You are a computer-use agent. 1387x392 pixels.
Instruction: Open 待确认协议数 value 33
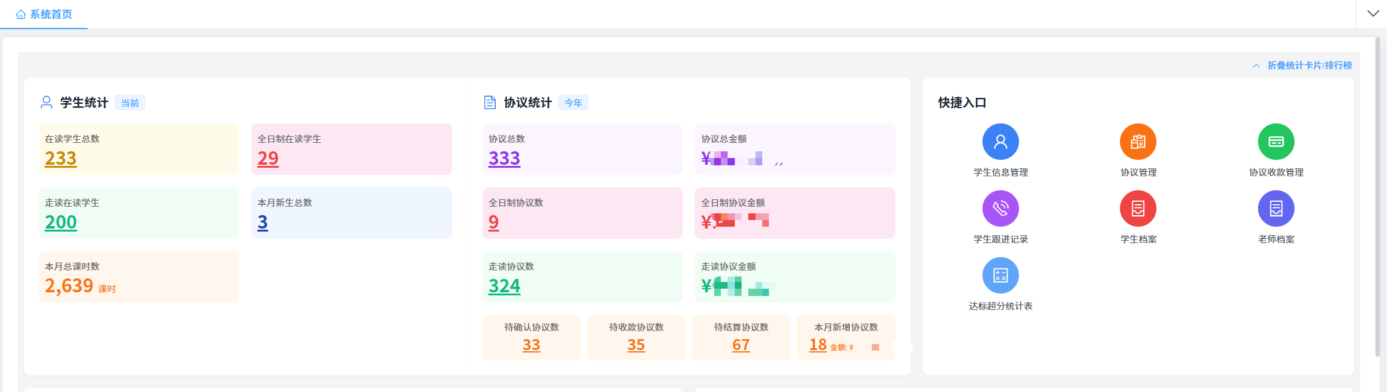click(x=531, y=345)
